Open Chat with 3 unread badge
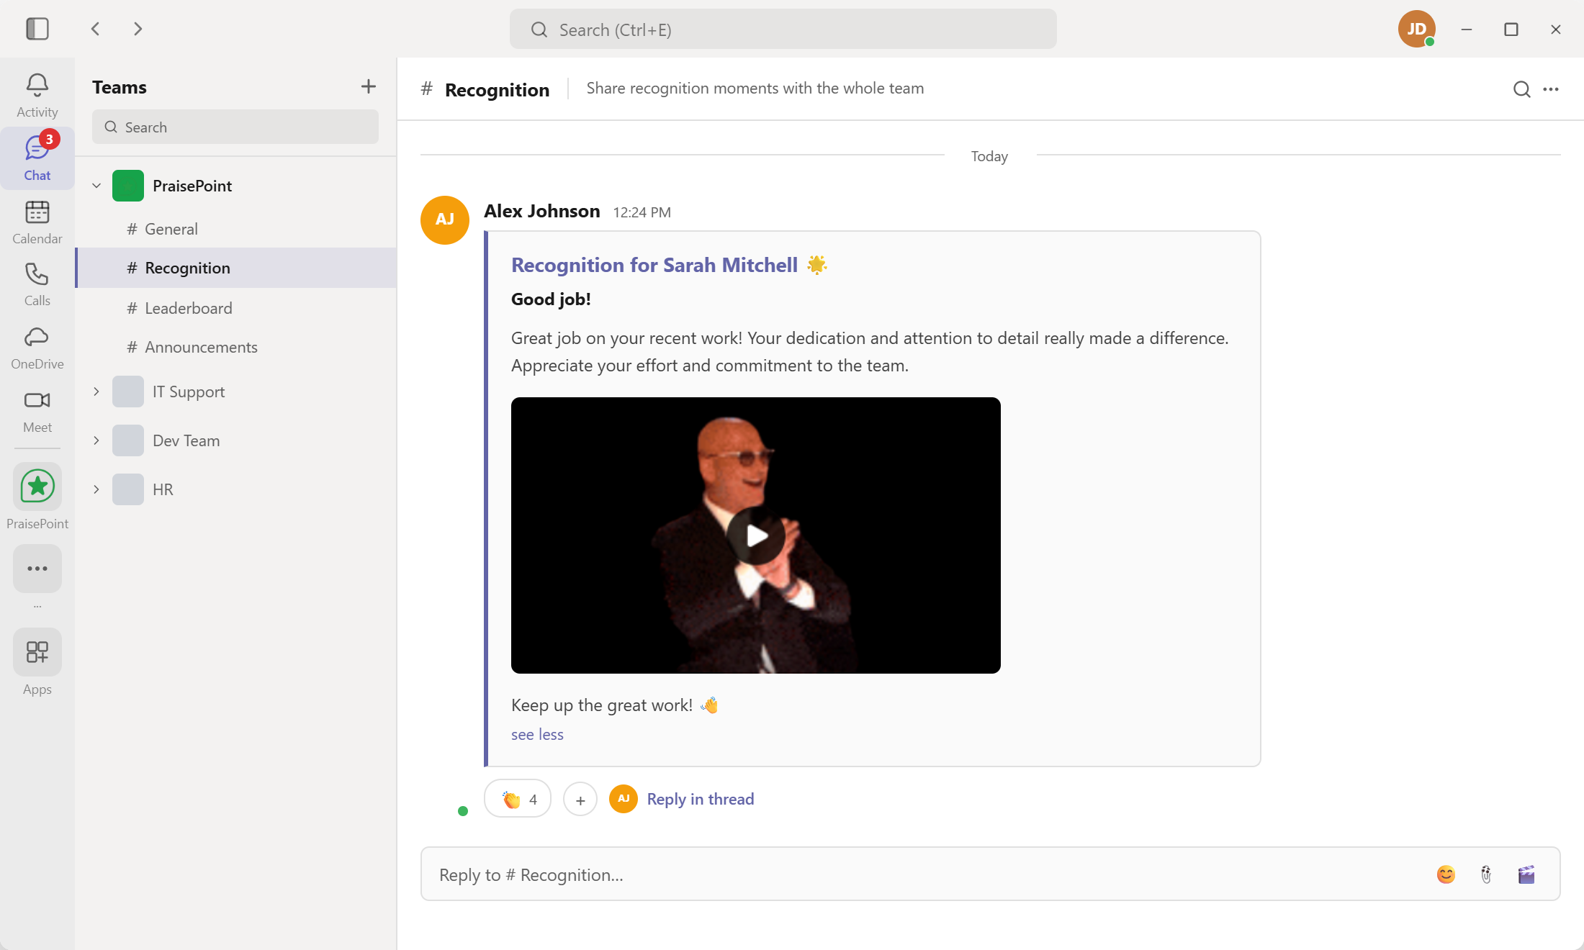Viewport: 1584px width, 950px height. pos(37,158)
